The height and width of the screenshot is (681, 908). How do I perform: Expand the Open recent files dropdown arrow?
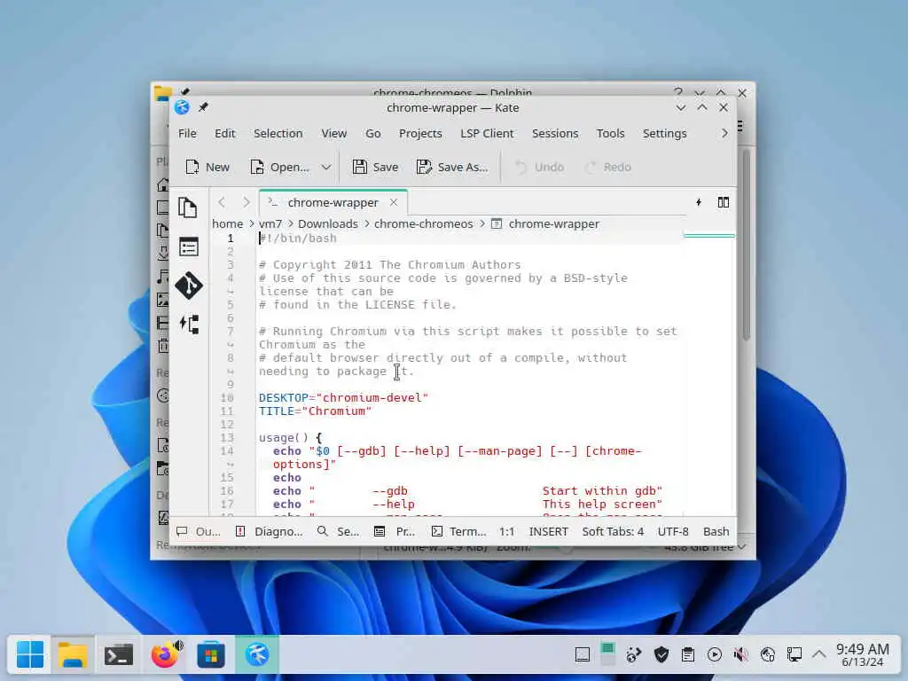click(326, 168)
